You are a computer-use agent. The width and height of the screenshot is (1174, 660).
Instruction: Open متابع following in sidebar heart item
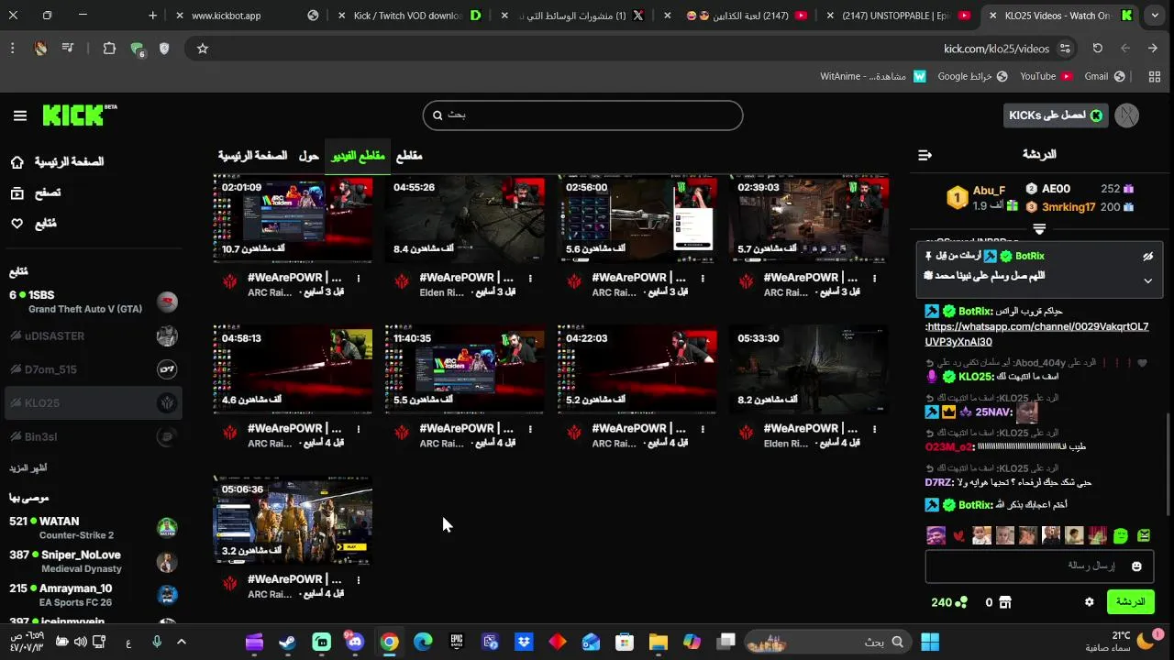click(34, 223)
